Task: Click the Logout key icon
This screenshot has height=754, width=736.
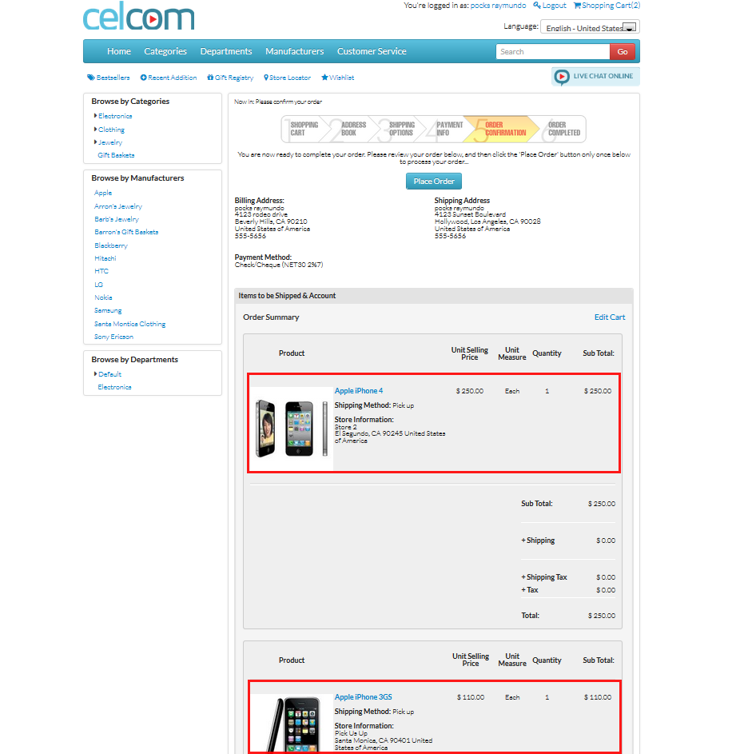Action: click(x=537, y=6)
